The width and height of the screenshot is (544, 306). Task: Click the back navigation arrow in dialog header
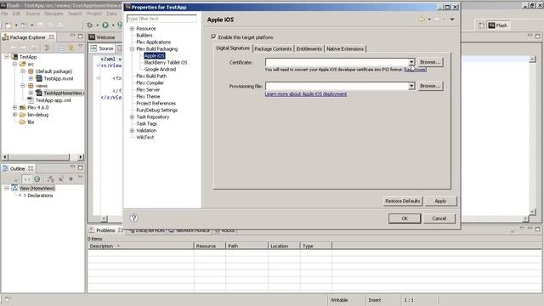click(x=422, y=20)
